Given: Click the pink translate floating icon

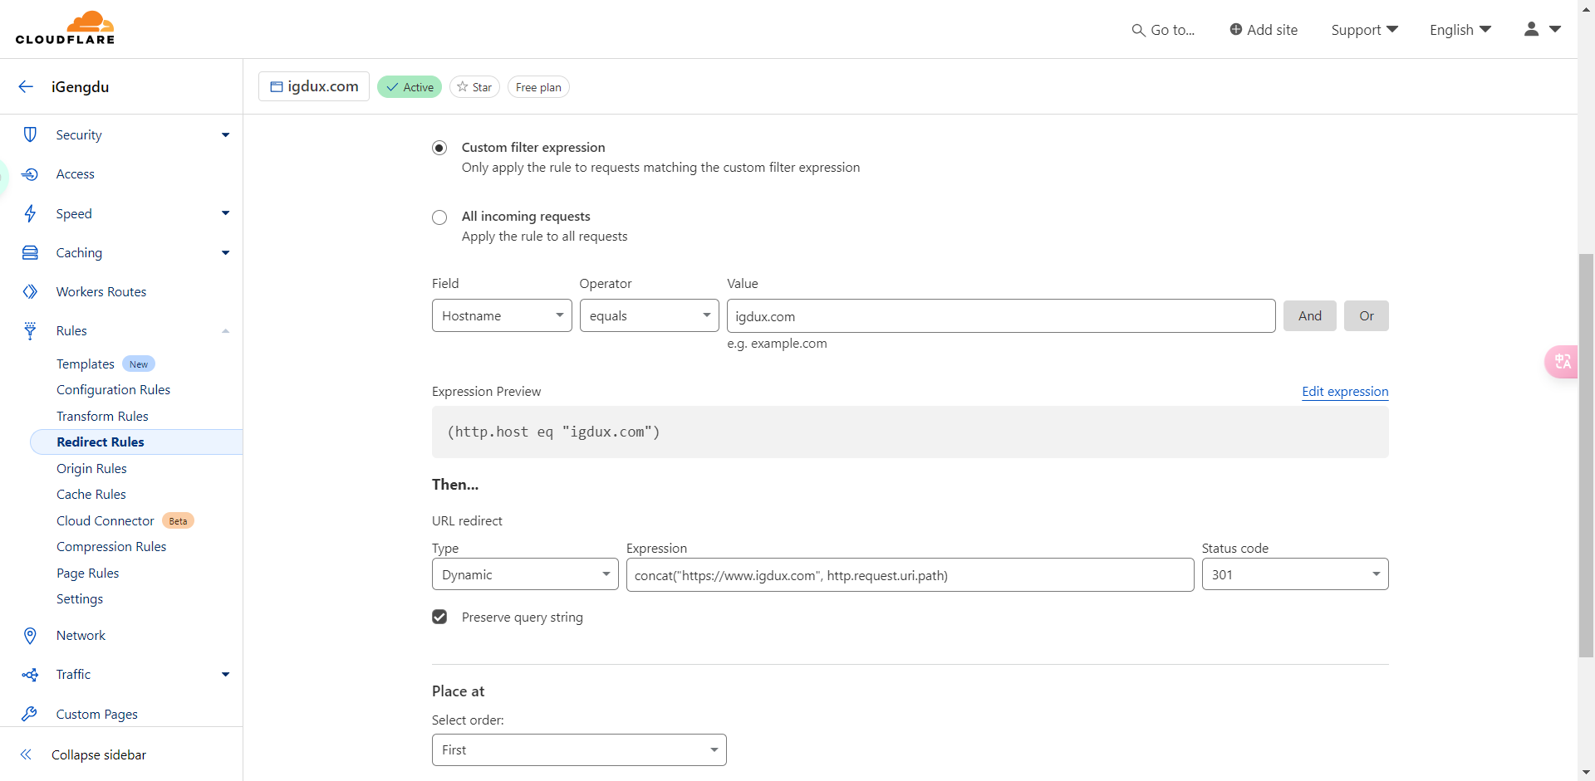Looking at the screenshot, I should click(1562, 362).
